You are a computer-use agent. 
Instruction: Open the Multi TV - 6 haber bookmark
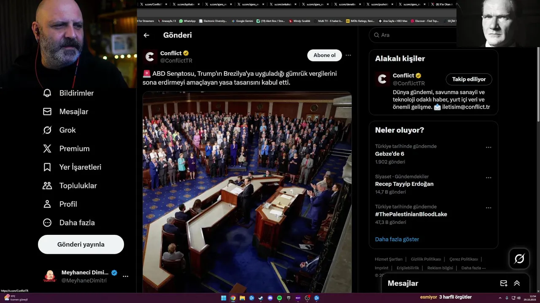coord(327,21)
